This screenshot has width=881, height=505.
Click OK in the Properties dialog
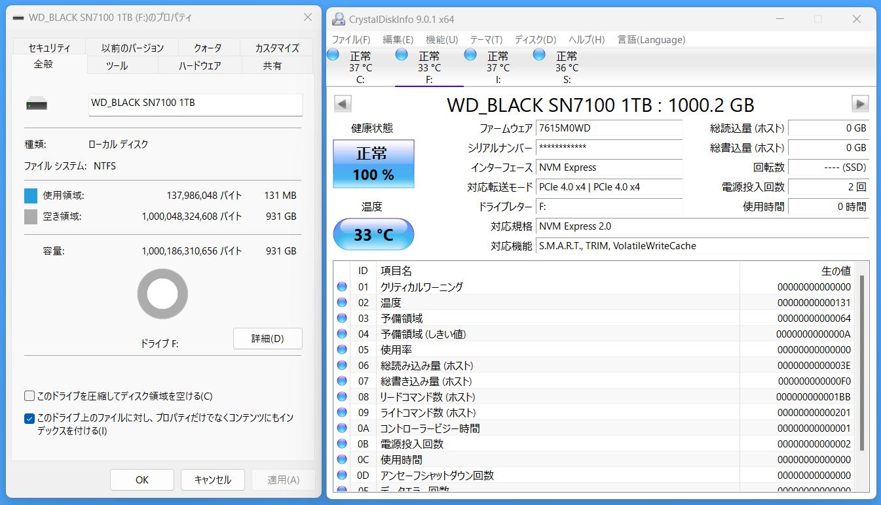click(142, 479)
